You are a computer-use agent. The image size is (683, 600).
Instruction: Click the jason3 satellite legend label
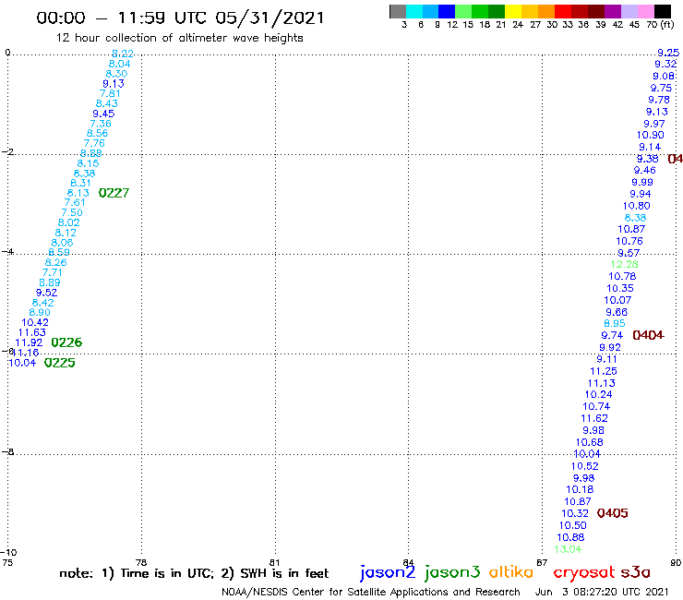(x=452, y=572)
